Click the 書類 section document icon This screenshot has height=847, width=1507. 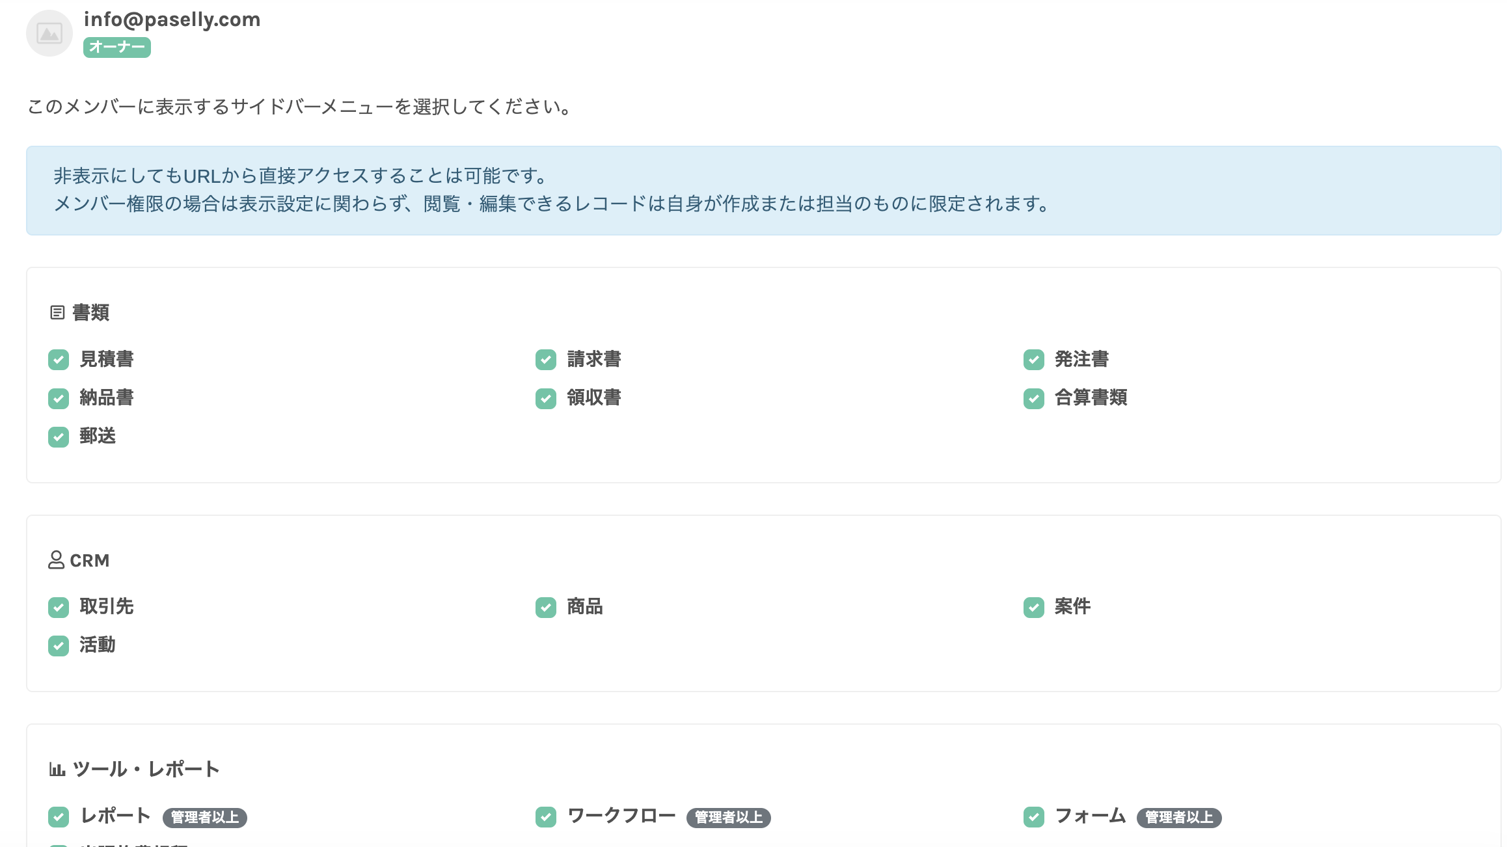point(57,313)
